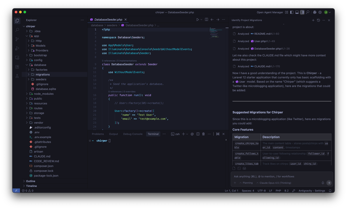
Task: Open the settings gear in title bar
Action: (x=320, y=13)
